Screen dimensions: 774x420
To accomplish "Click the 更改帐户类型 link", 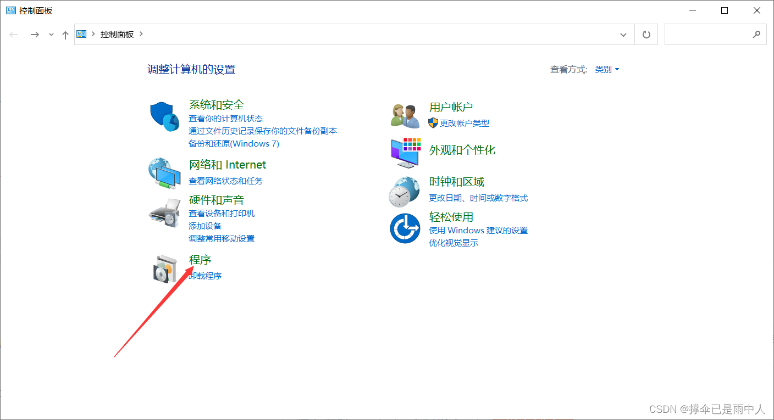I will [465, 123].
